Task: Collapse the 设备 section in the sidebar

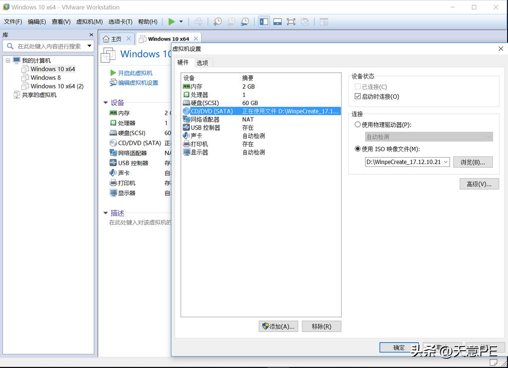Action: (105, 102)
